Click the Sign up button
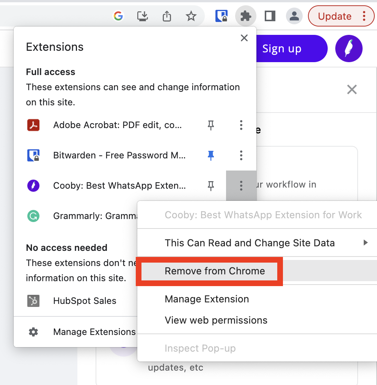377x385 pixels. [292, 49]
